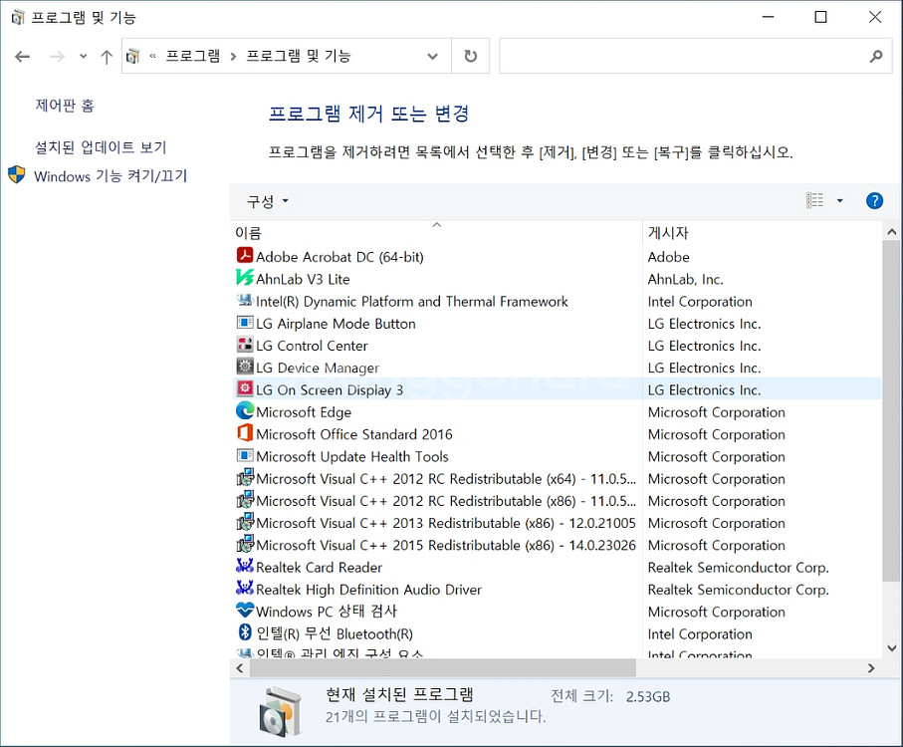
Task: Open recent locations dropdown arrow
Action: point(84,57)
